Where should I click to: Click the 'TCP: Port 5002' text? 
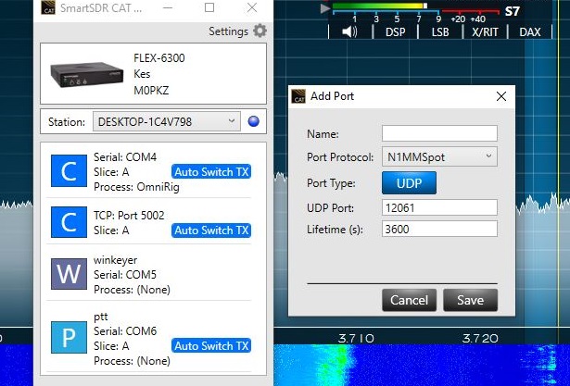129,216
